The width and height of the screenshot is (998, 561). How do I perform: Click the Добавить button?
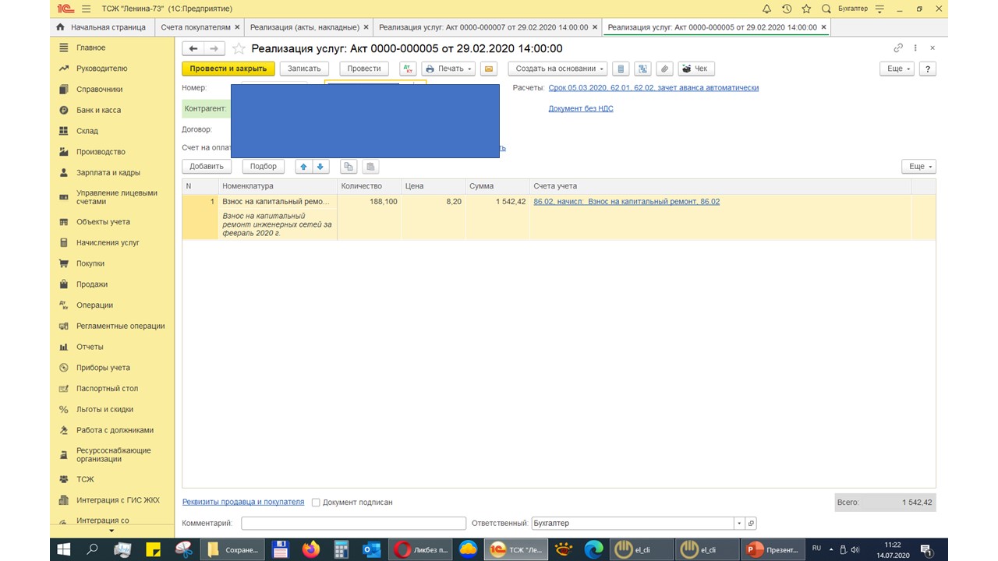pos(207,166)
